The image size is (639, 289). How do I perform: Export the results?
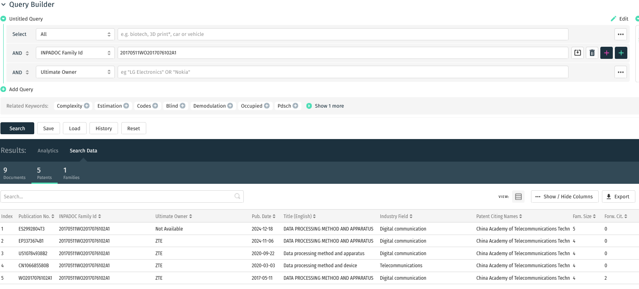pyautogui.click(x=618, y=196)
